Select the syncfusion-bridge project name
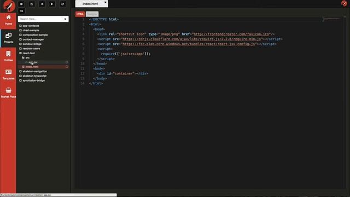The width and height of the screenshot is (350, 197). 34,80
